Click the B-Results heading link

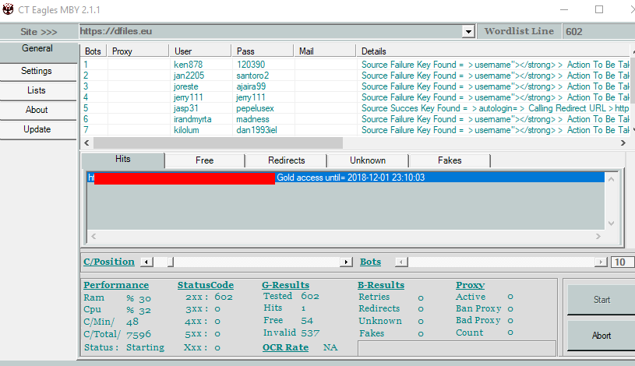coord(381,285)
